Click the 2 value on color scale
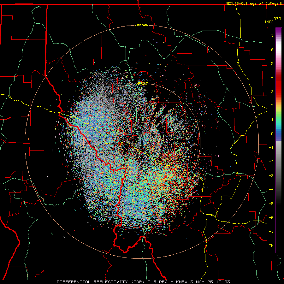This screenshot has width=284, height=284. tap(272, 106)
